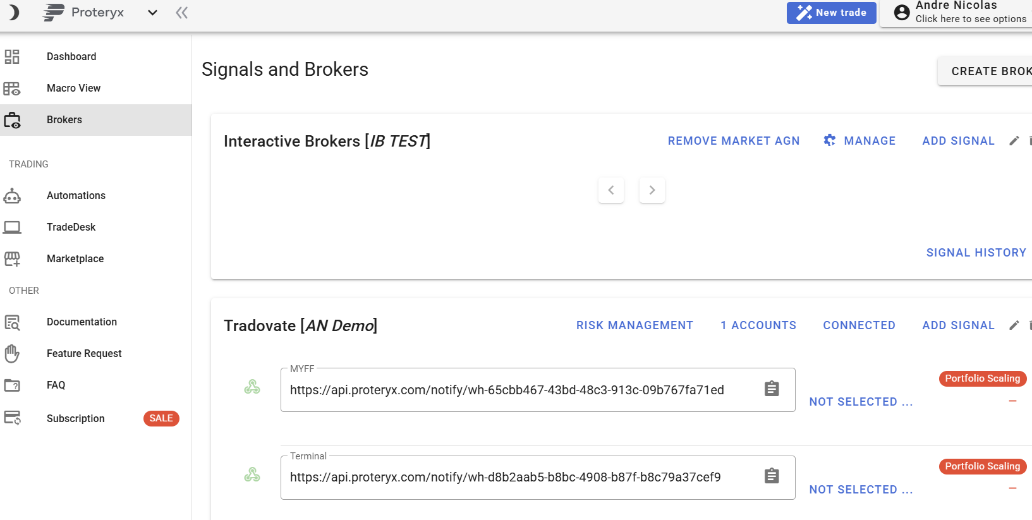Edit Tradovate broker with pencil icon
The image size is (1032, 520).
[x=1014, y=325]
